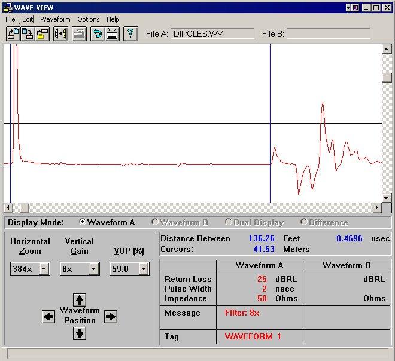Minimize the WAVE-VIEW window

pos(366,8)
